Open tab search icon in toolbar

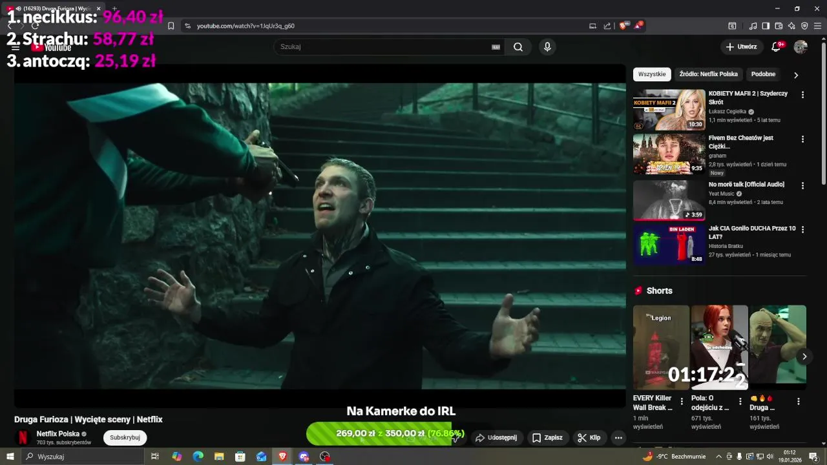[732, 26]
